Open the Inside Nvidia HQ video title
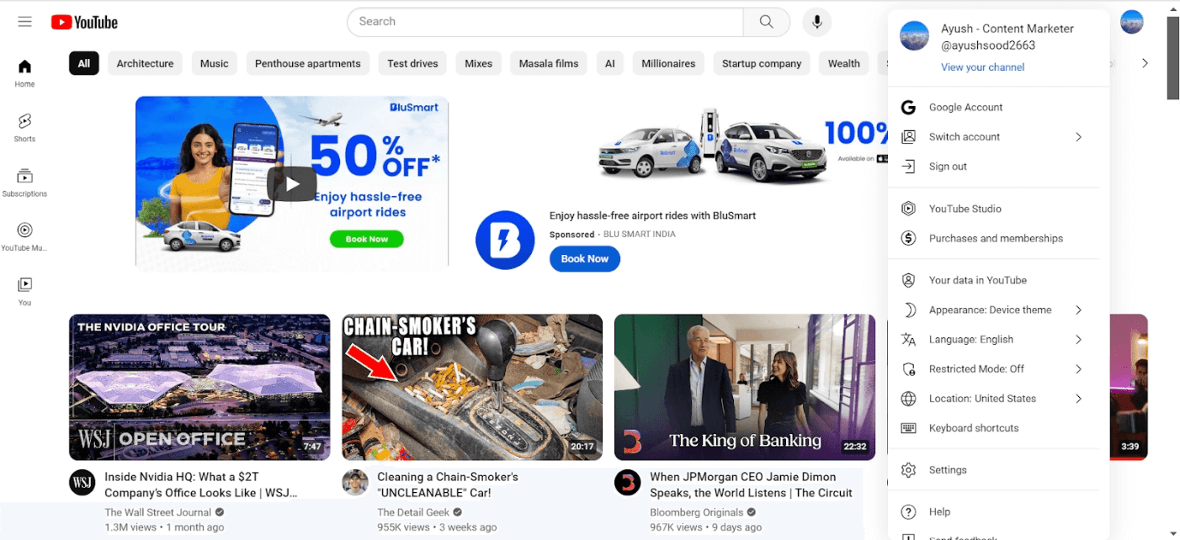The height and width of the screenshot is (540, 1180). 201,484
